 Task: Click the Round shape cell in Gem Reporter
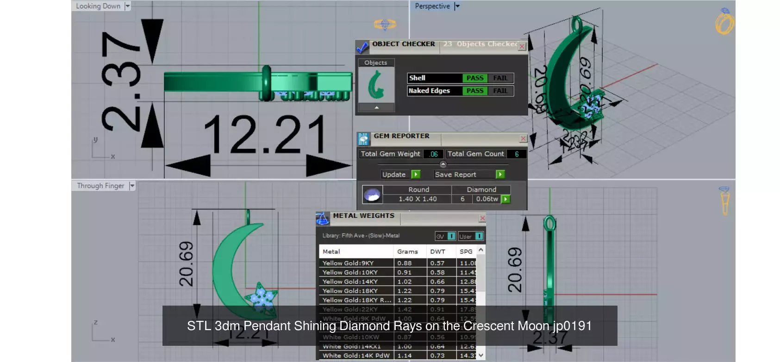418,190
